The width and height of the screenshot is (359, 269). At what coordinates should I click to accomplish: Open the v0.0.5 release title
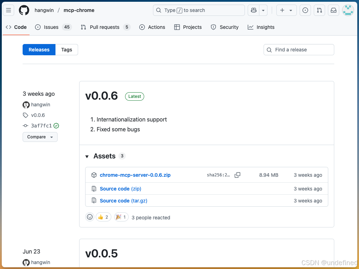click(x=101, y=254)
